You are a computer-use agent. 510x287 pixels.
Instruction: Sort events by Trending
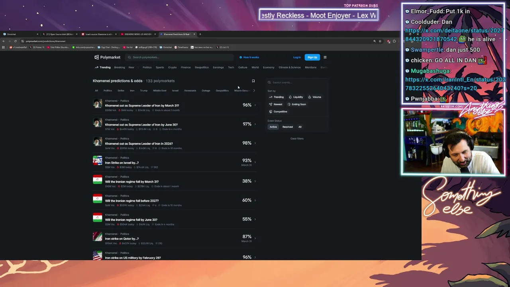coord(276,97)
